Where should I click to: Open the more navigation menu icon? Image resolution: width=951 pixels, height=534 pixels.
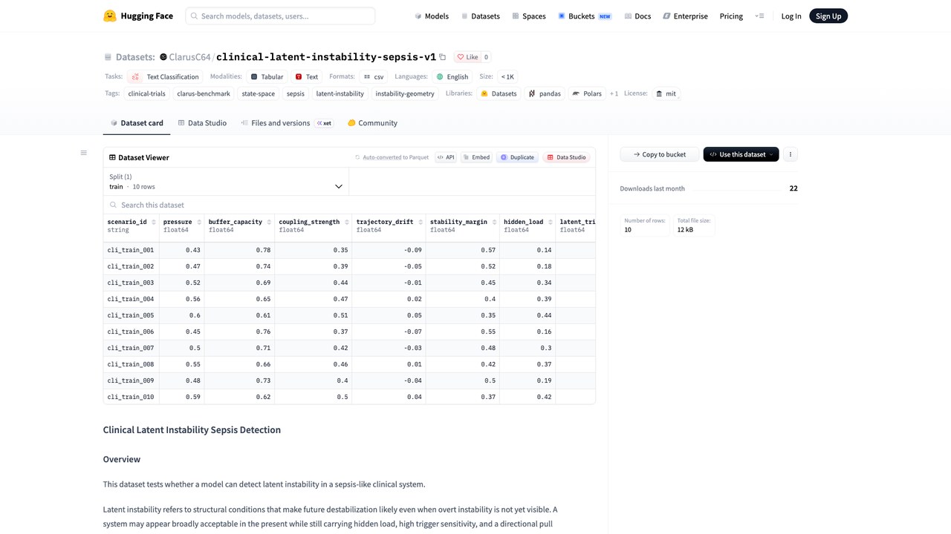coord(759,16)
